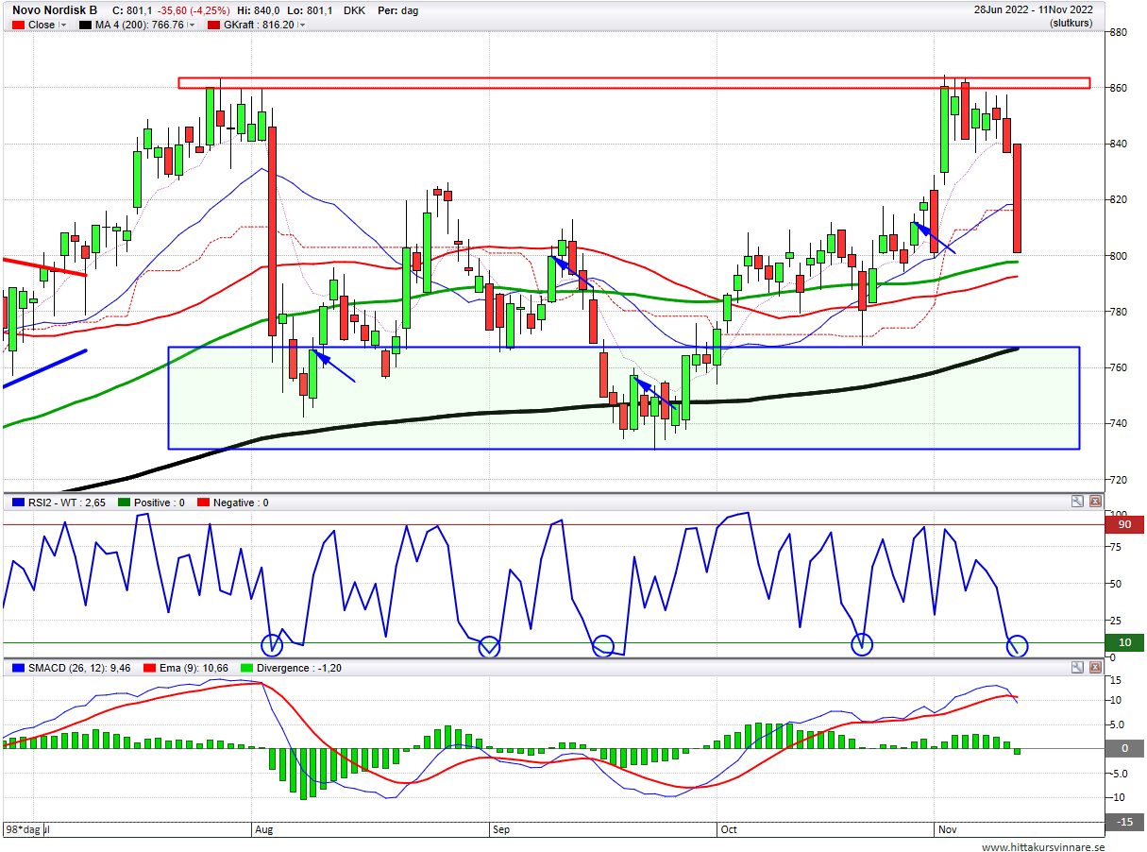1147x852 pixels.
Task: Click the green Positive legend swatch
Action: pos(123,503)
